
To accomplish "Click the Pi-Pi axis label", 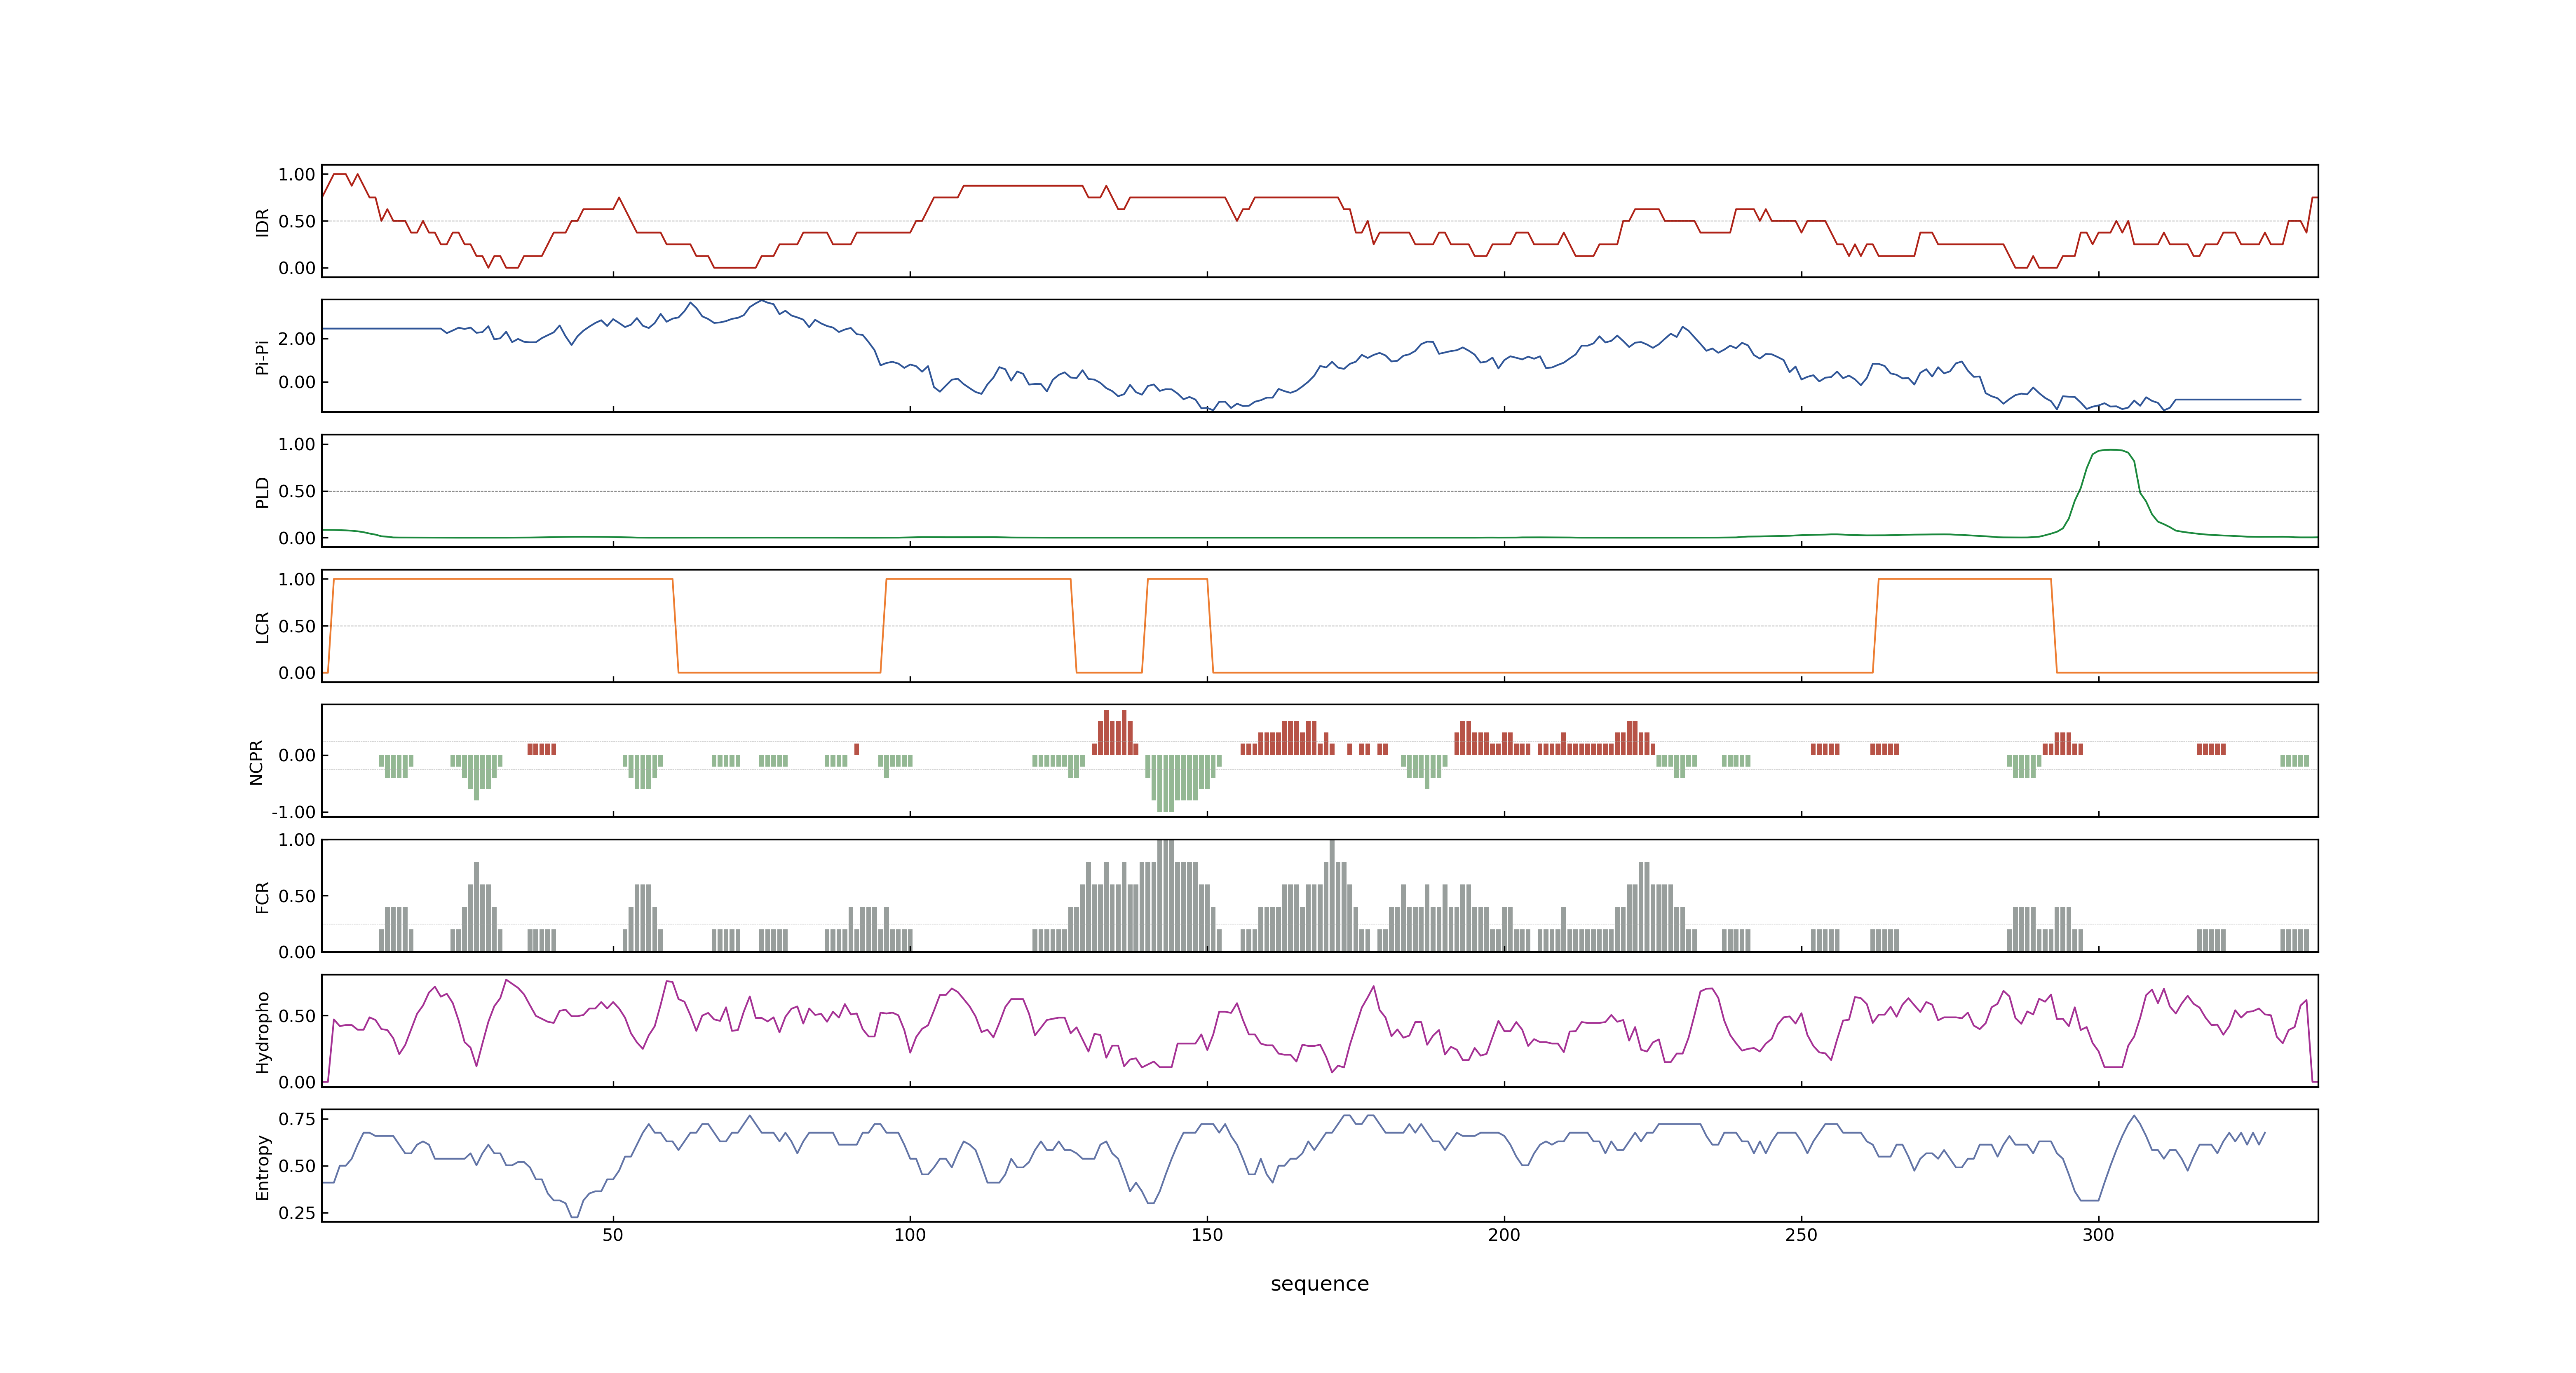I will pos(262,357).
